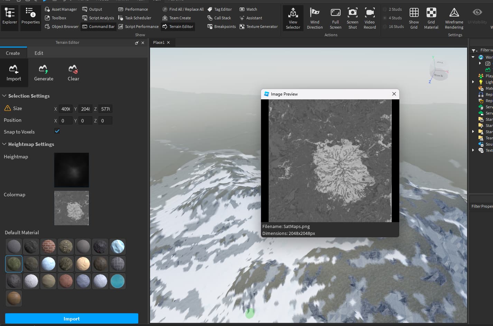This screenshot has height=326, width=493.
Task: Open the Terrain Editor Generate tool
Action: 44,72
